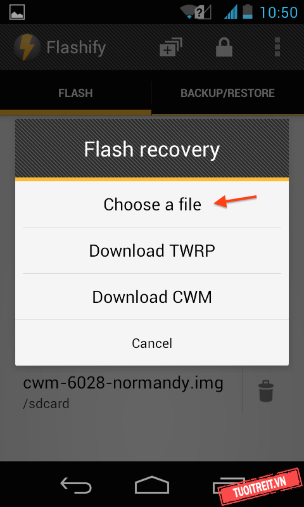Tap the padlock icon in action bar
The image size is (304, 507).
(224, 48)
